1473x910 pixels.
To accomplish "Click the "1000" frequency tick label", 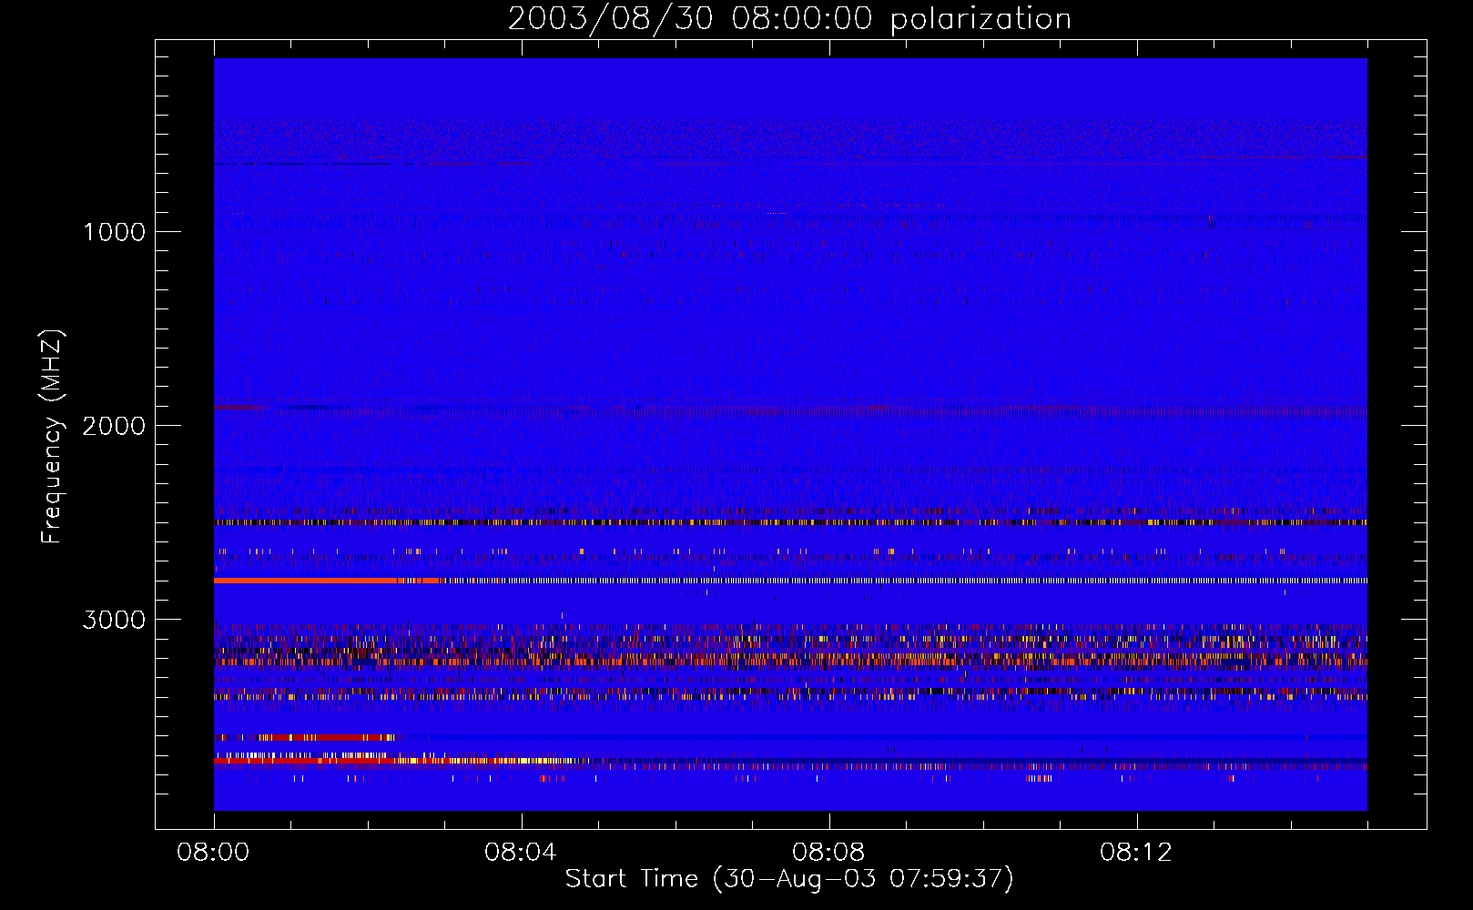I will [x=115, y=232].
